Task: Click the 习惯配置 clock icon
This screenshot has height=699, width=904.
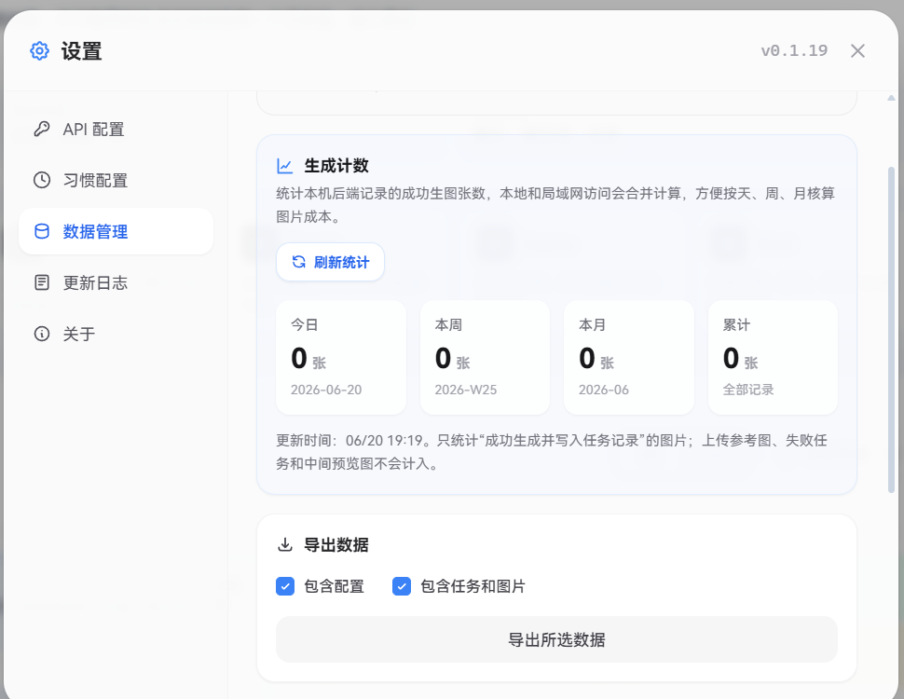Action: (42, 180)
